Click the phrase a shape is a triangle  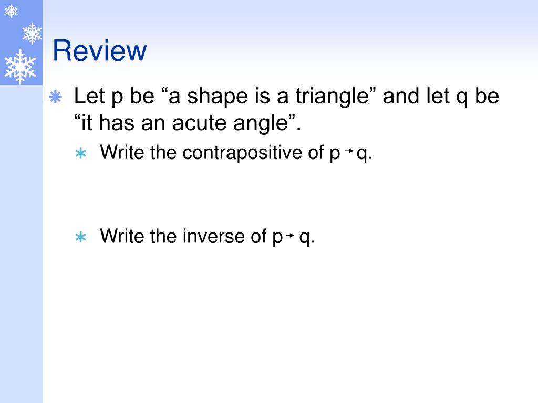(268, 96)
